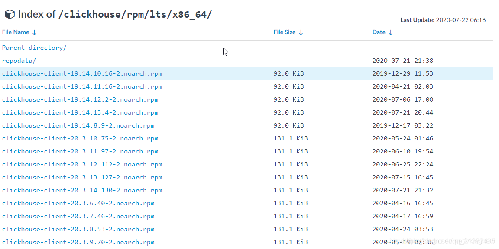Click date 2020-07-21 21:32
The width and height of the screenshot is (499, 249).
coord(403,191)
